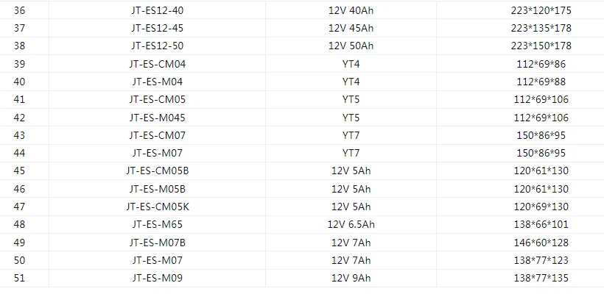
Task: Click the 120*69*130 dimension cell
Action: (x=541, y=207)
